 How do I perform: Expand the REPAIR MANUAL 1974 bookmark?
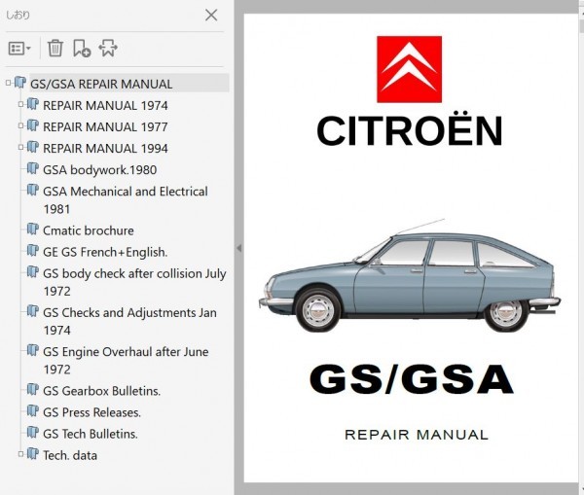point(20,105)
